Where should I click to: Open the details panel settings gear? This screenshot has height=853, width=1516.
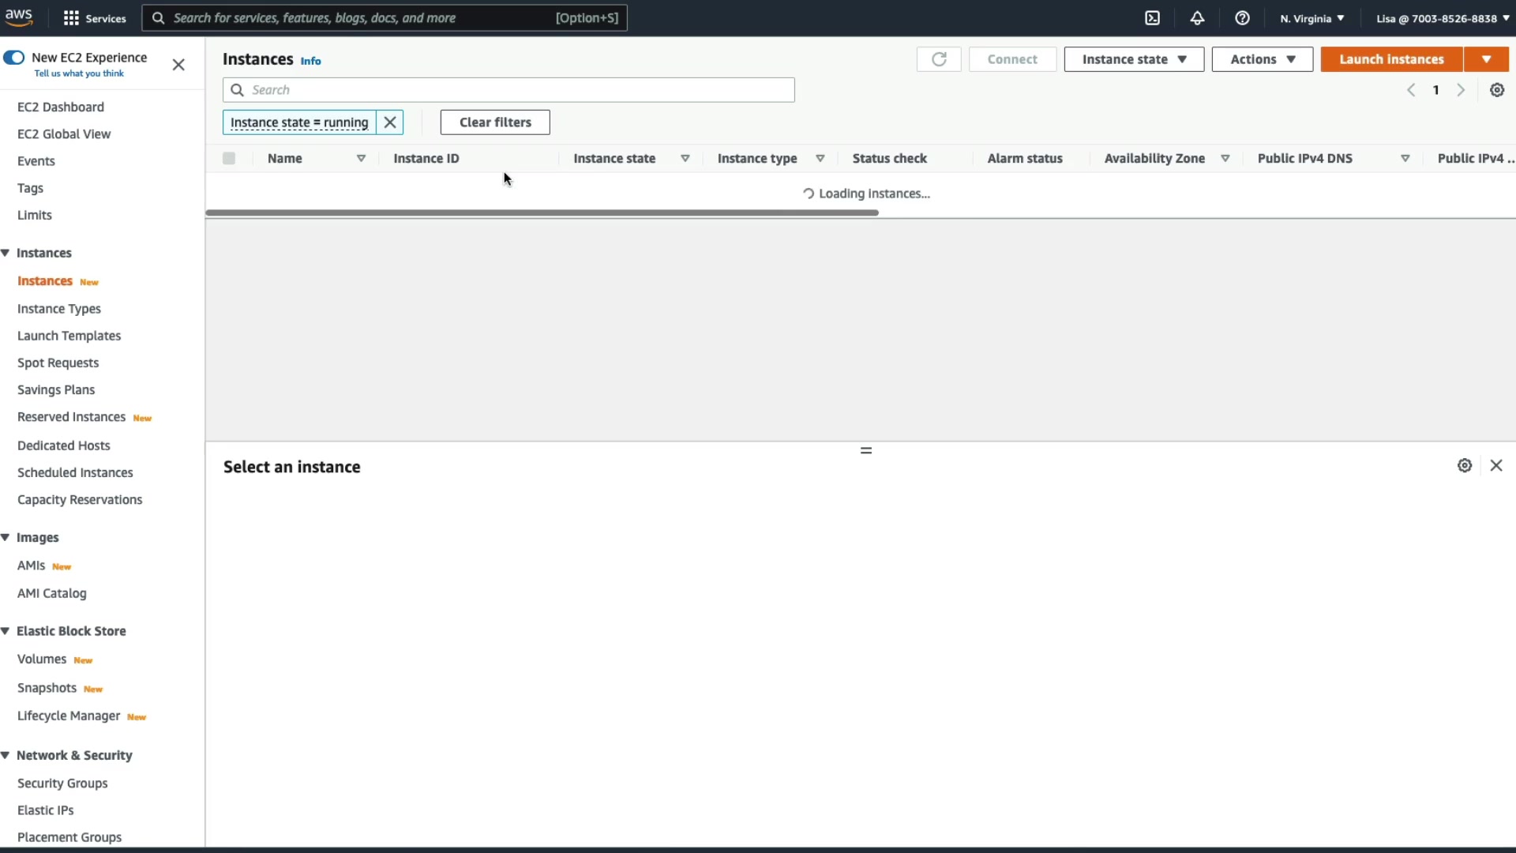[x=1465, y=466]
